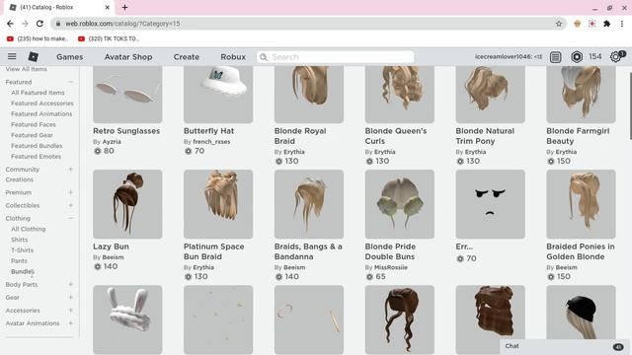
Task: Open the notifications feed icon
Action: click(x=555, y=57)
